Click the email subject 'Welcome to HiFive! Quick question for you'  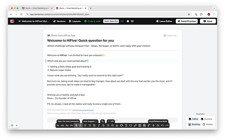(x=81, y=41)
